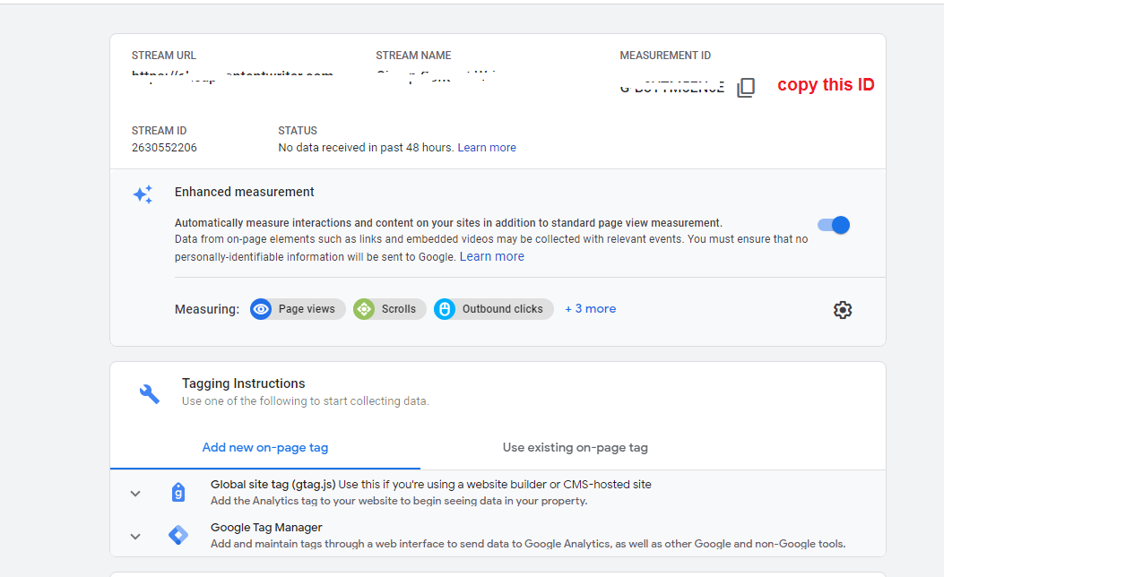This screenshot has width=1134, height=577.
Task: Click the Enhanced measurement heading
Action: [x=245, y=192]
